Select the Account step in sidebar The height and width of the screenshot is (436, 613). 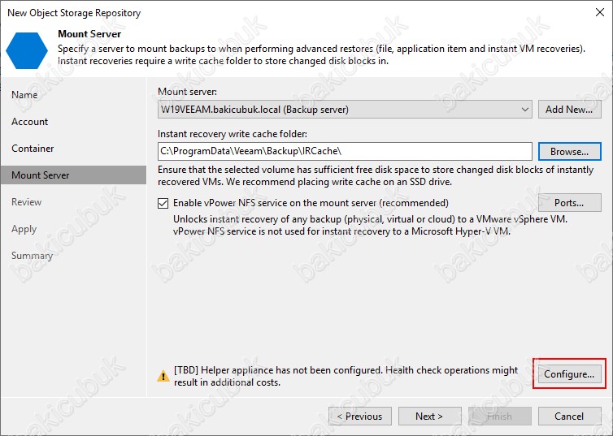30,122
